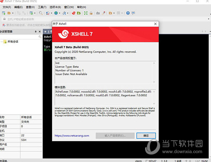Image resolution: width=211 pixels, height=162 pixels.
Task: Pin the session manager panel
Action: [x=36, y=32]
